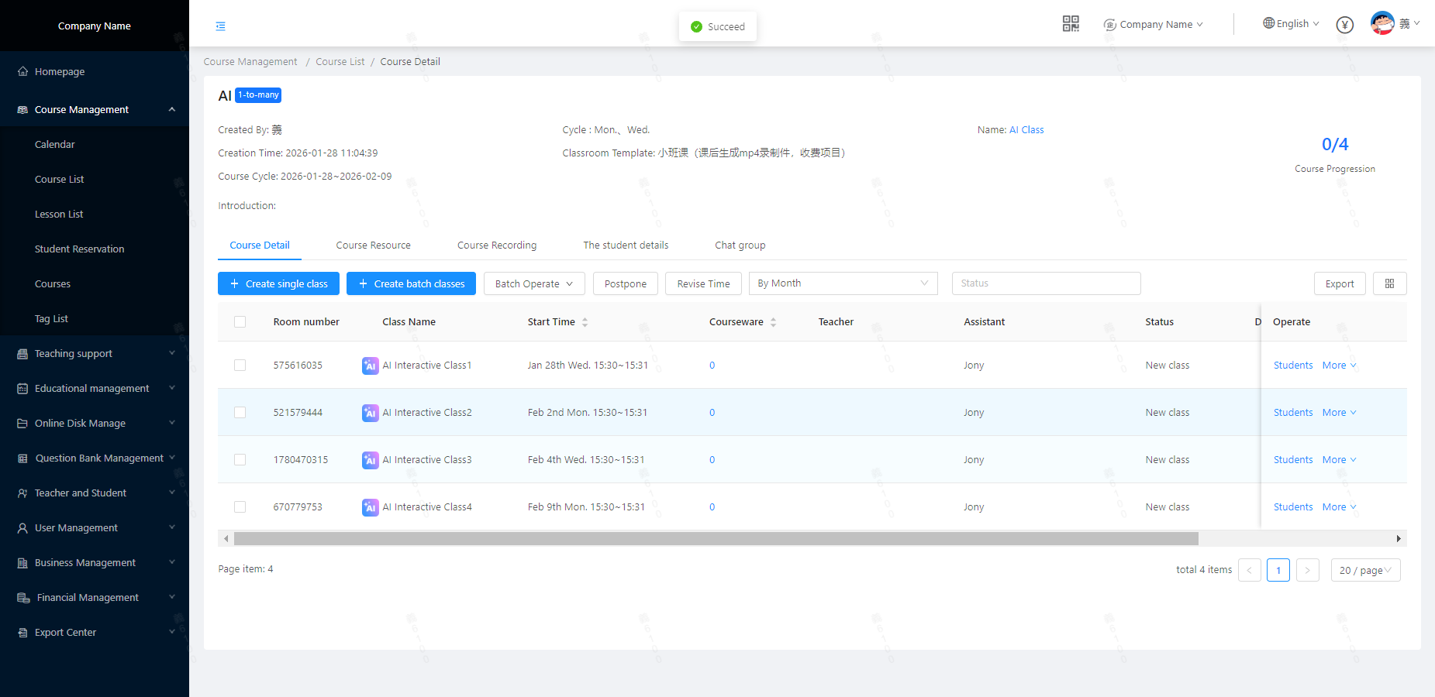Open the Lesson List sidebar item
Image resolution: width=1435 pixels, height=697 pixels.
[x=59, y=215]
